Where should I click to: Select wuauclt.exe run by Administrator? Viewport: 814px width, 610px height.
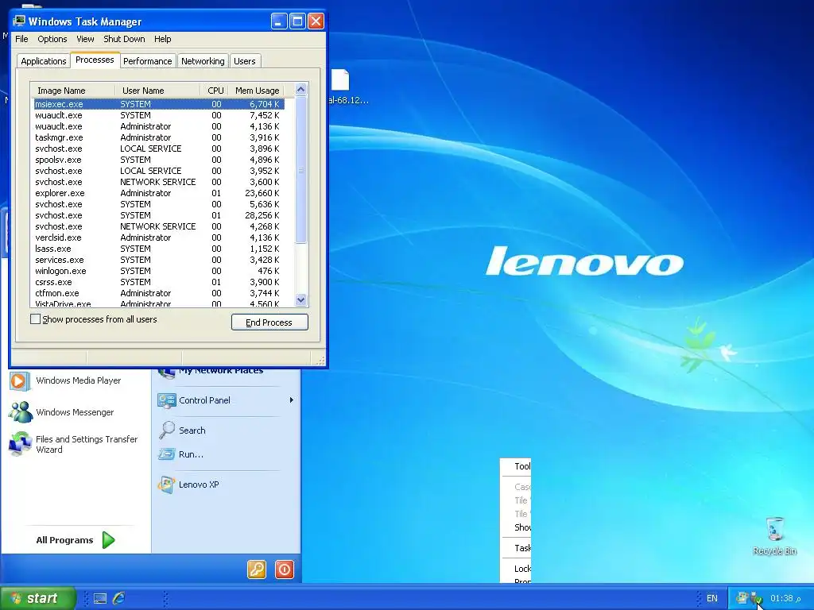[158, 126]
